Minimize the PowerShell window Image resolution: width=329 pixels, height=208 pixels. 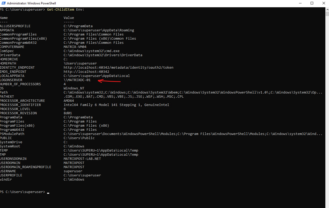(x=300, y=3)
